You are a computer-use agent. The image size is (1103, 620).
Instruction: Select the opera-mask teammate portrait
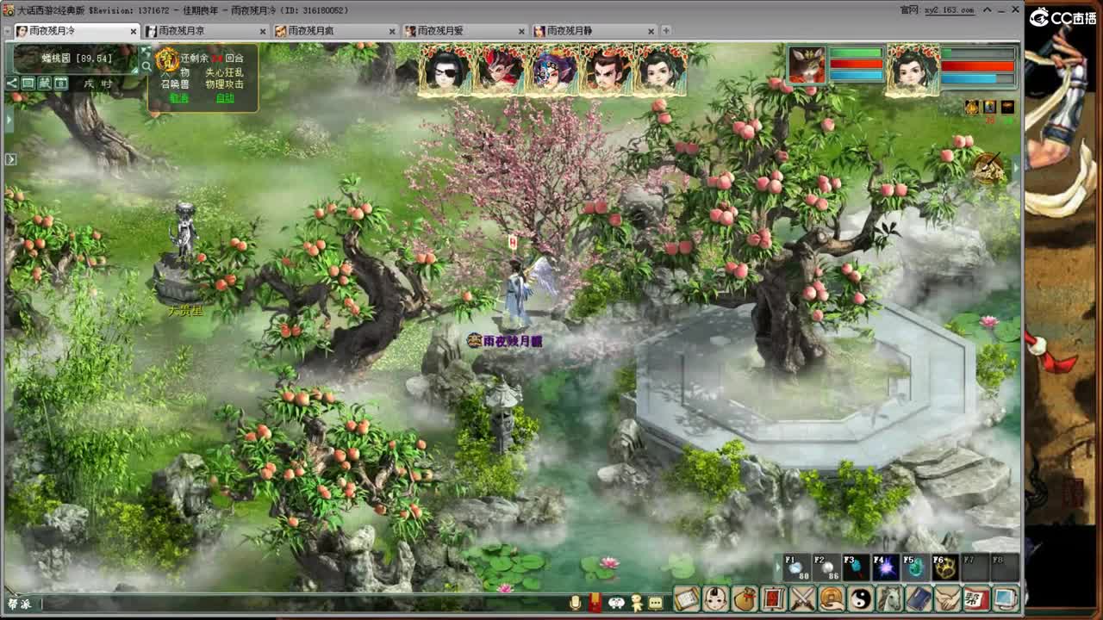click(x=553, y=69)
